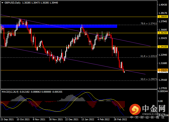Viewport: 169px width, 122px height.
Task: Click the 61.8 = 1.32513 Fibonacci label
Action: [x=149, y=56]
